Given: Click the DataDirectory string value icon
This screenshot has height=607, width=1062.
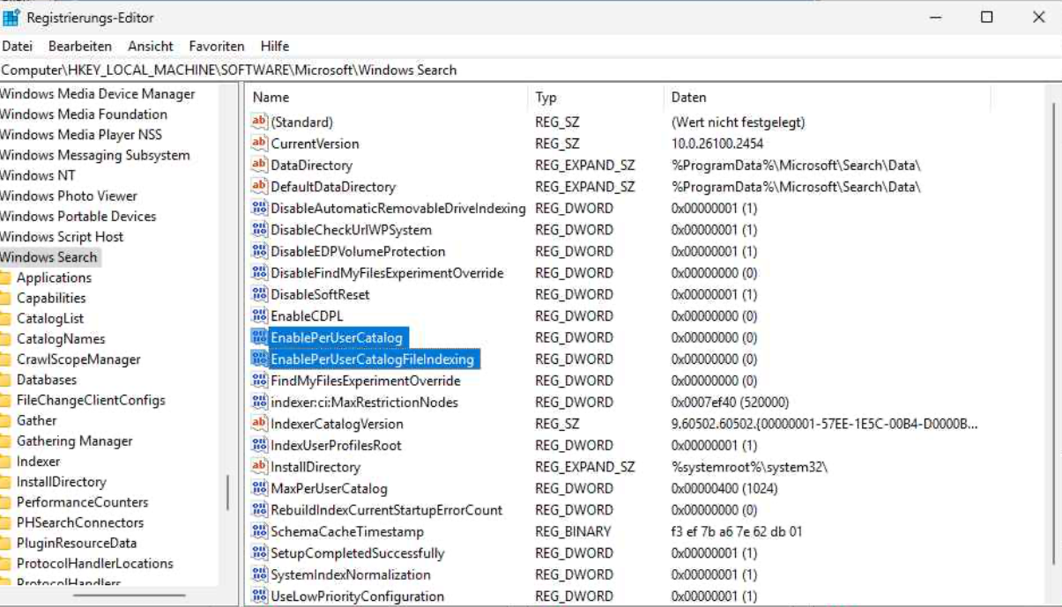Looking at the screenshot, I should (259, 165).
